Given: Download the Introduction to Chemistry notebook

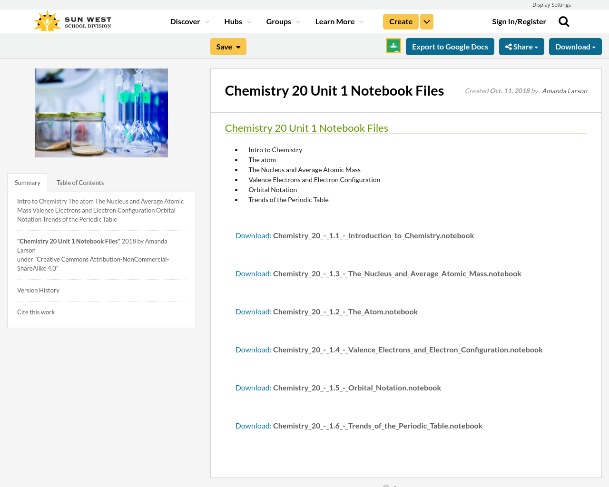Looking at the screenshot, I should point(253,235).
